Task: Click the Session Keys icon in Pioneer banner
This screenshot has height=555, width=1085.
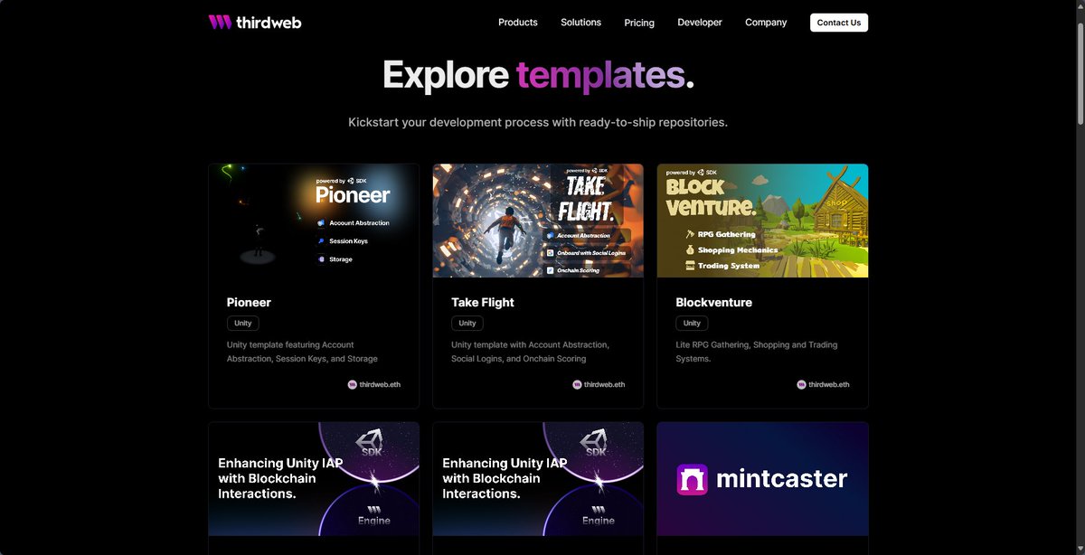Action: point(321,241)
